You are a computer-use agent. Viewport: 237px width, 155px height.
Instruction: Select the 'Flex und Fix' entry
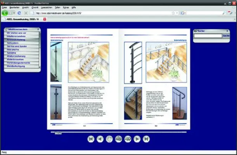tap(21, 50)
